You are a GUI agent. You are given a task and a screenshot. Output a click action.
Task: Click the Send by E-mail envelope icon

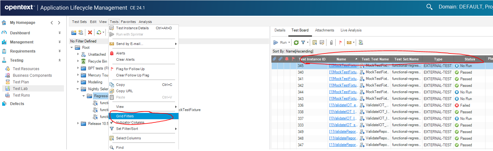(x=349, y=42)
